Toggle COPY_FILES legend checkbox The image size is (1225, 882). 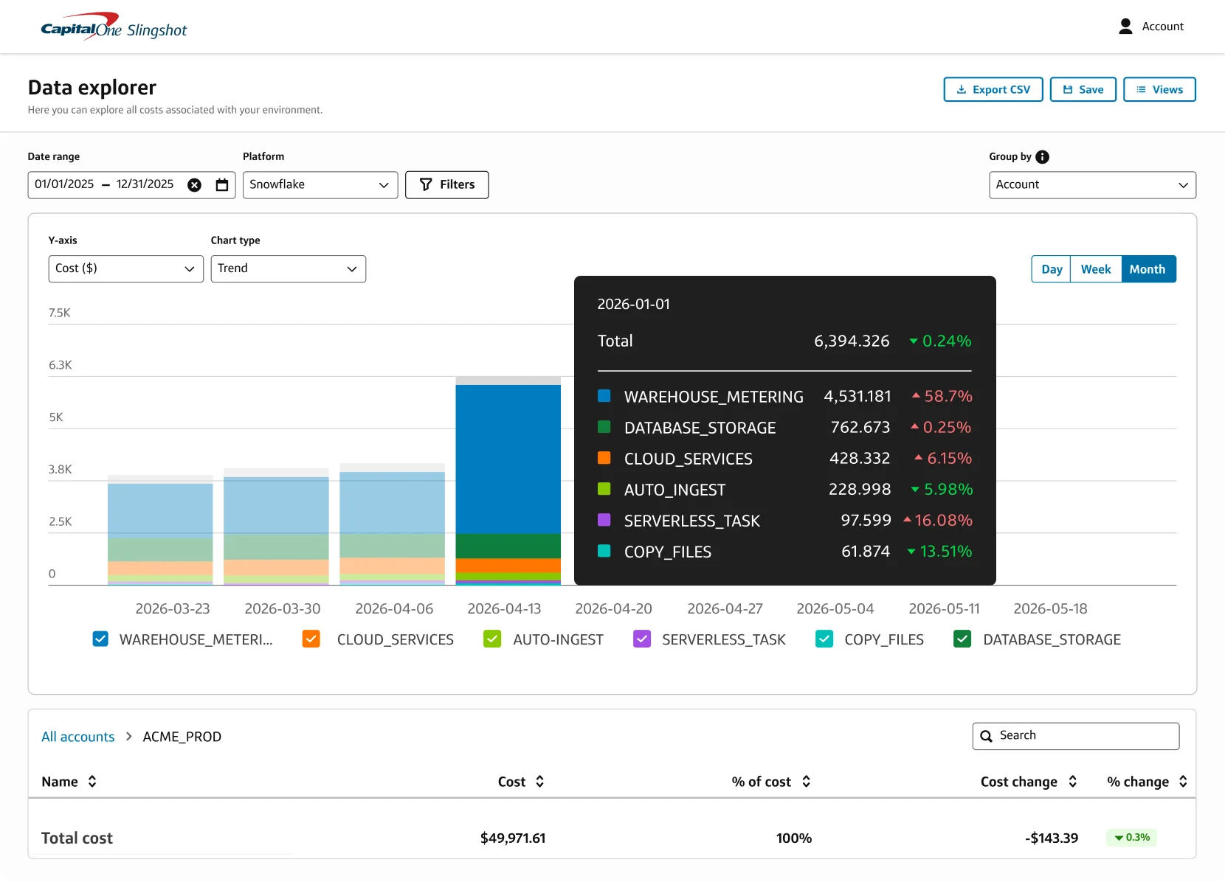(824, 639)
